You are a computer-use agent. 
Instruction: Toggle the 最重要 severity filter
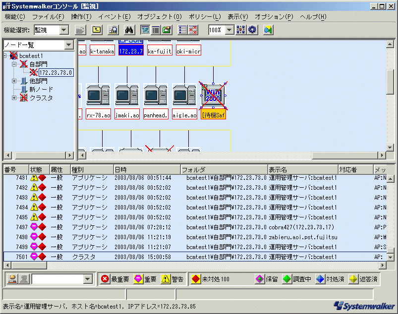pyautogui.click(x=115, y=279)
